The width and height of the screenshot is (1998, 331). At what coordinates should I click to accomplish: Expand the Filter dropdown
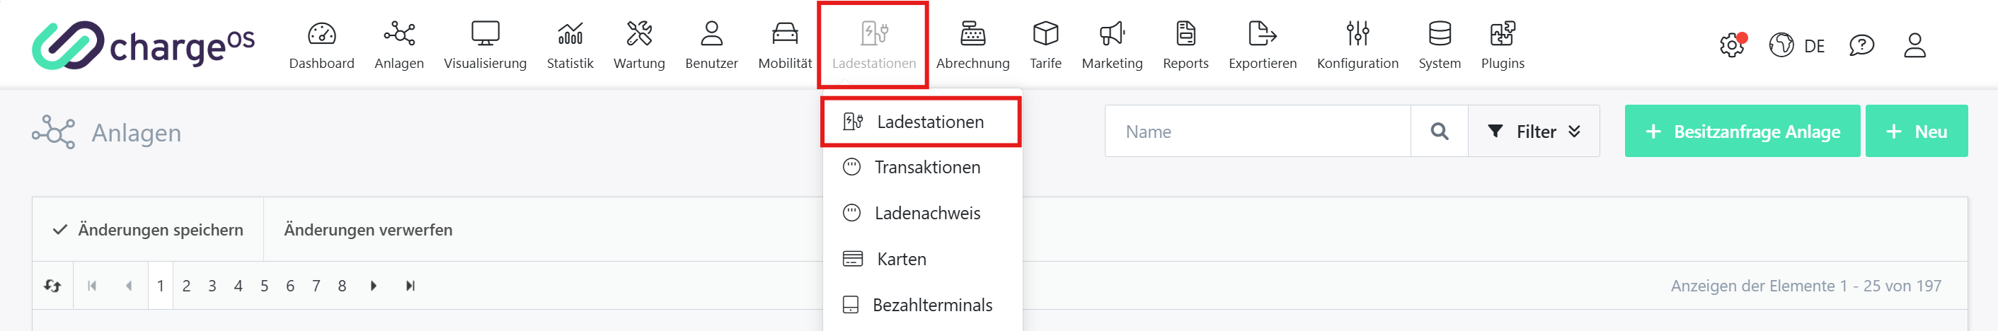click(1532, 132)
